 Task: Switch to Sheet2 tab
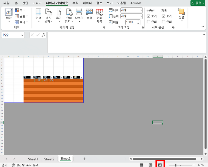49,159
